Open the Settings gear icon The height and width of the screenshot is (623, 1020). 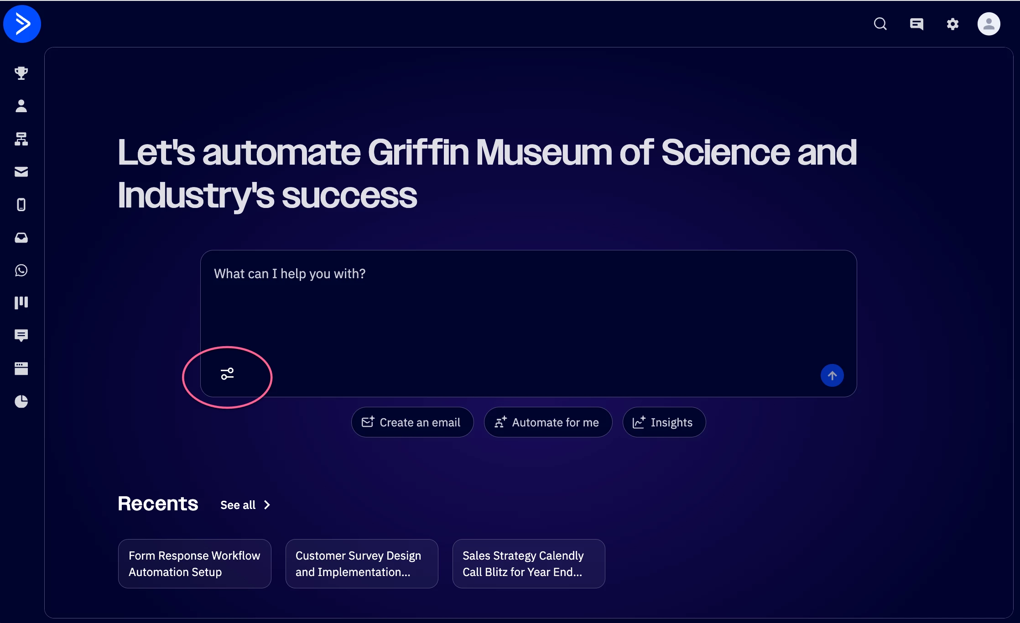click(x=952, y=24)
